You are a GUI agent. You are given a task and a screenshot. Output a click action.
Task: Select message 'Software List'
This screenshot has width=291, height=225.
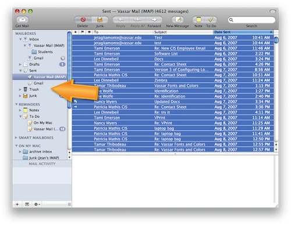click(173, 54)
